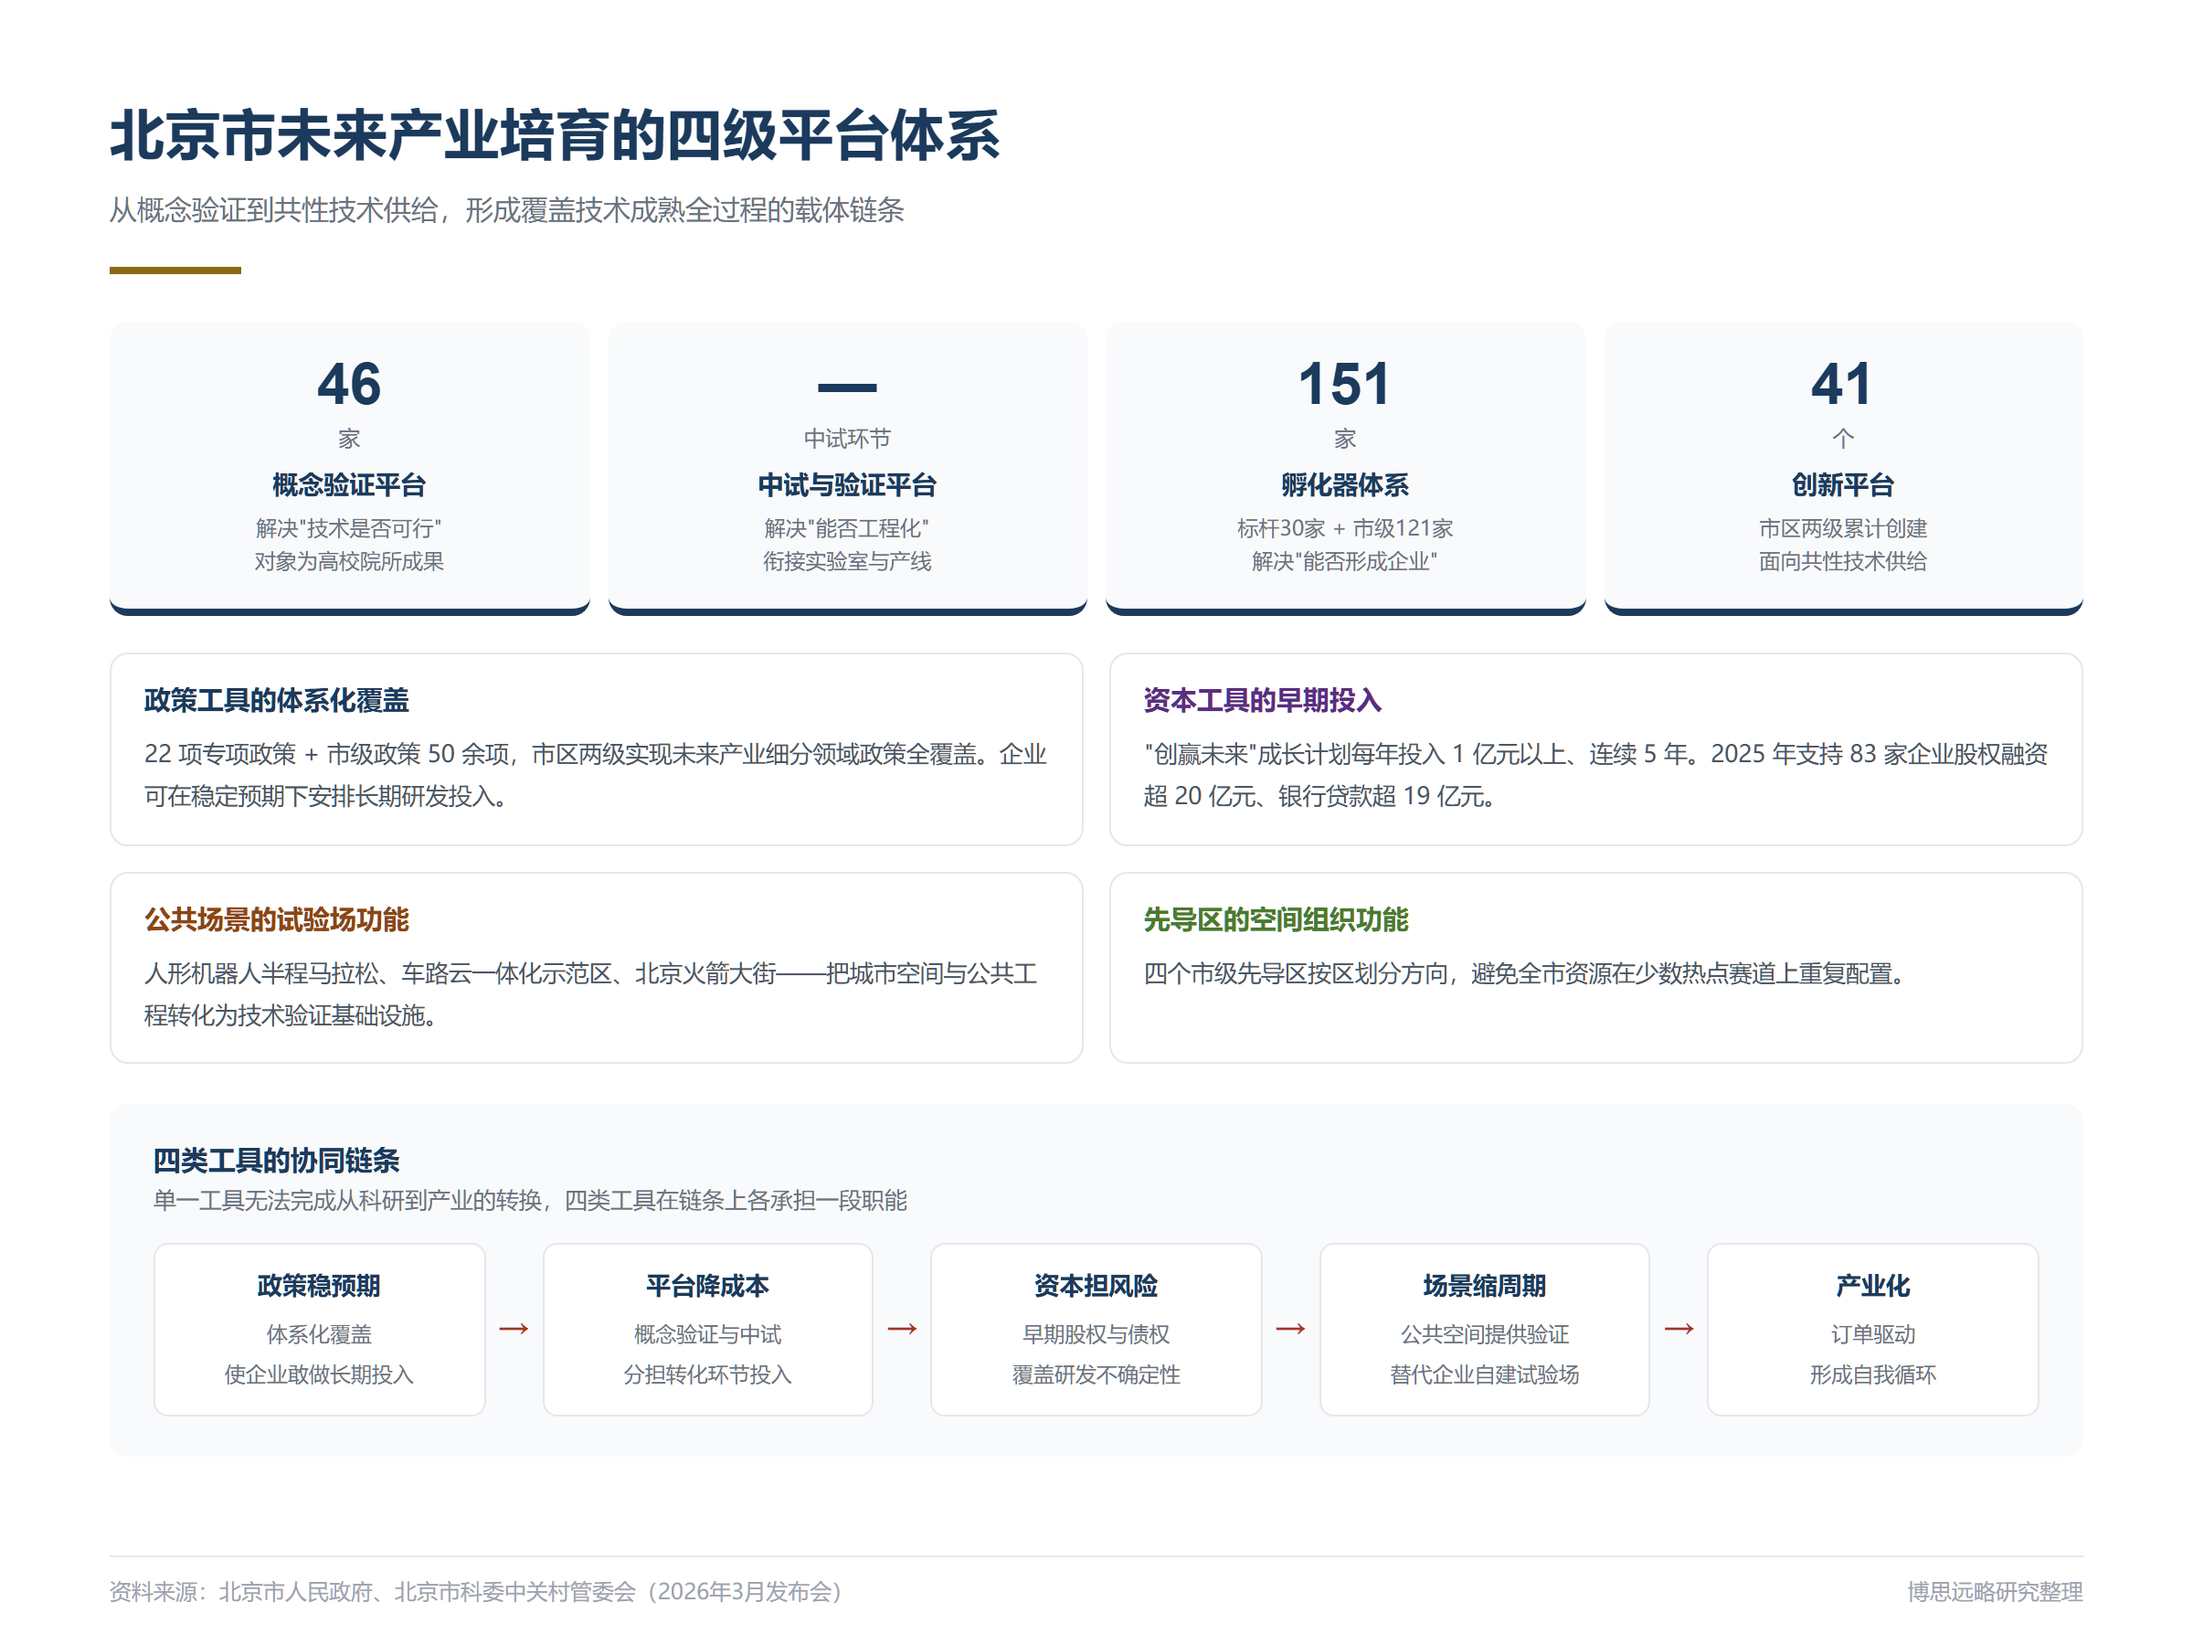2193x1645 pixels.
Task: Click the text 覆盖研发不确定性
Action: click(1096, 1375)
